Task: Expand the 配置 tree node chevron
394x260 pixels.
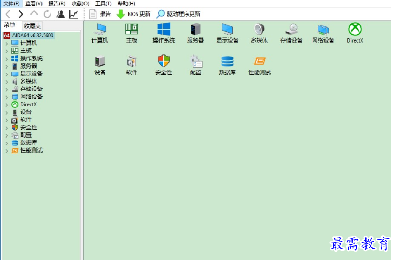Action: (7, 135)
